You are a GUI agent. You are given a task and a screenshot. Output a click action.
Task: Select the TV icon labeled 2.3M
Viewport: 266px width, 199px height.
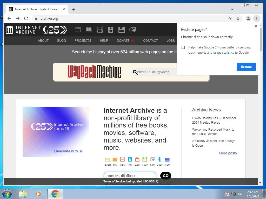[x=137, y=159]
